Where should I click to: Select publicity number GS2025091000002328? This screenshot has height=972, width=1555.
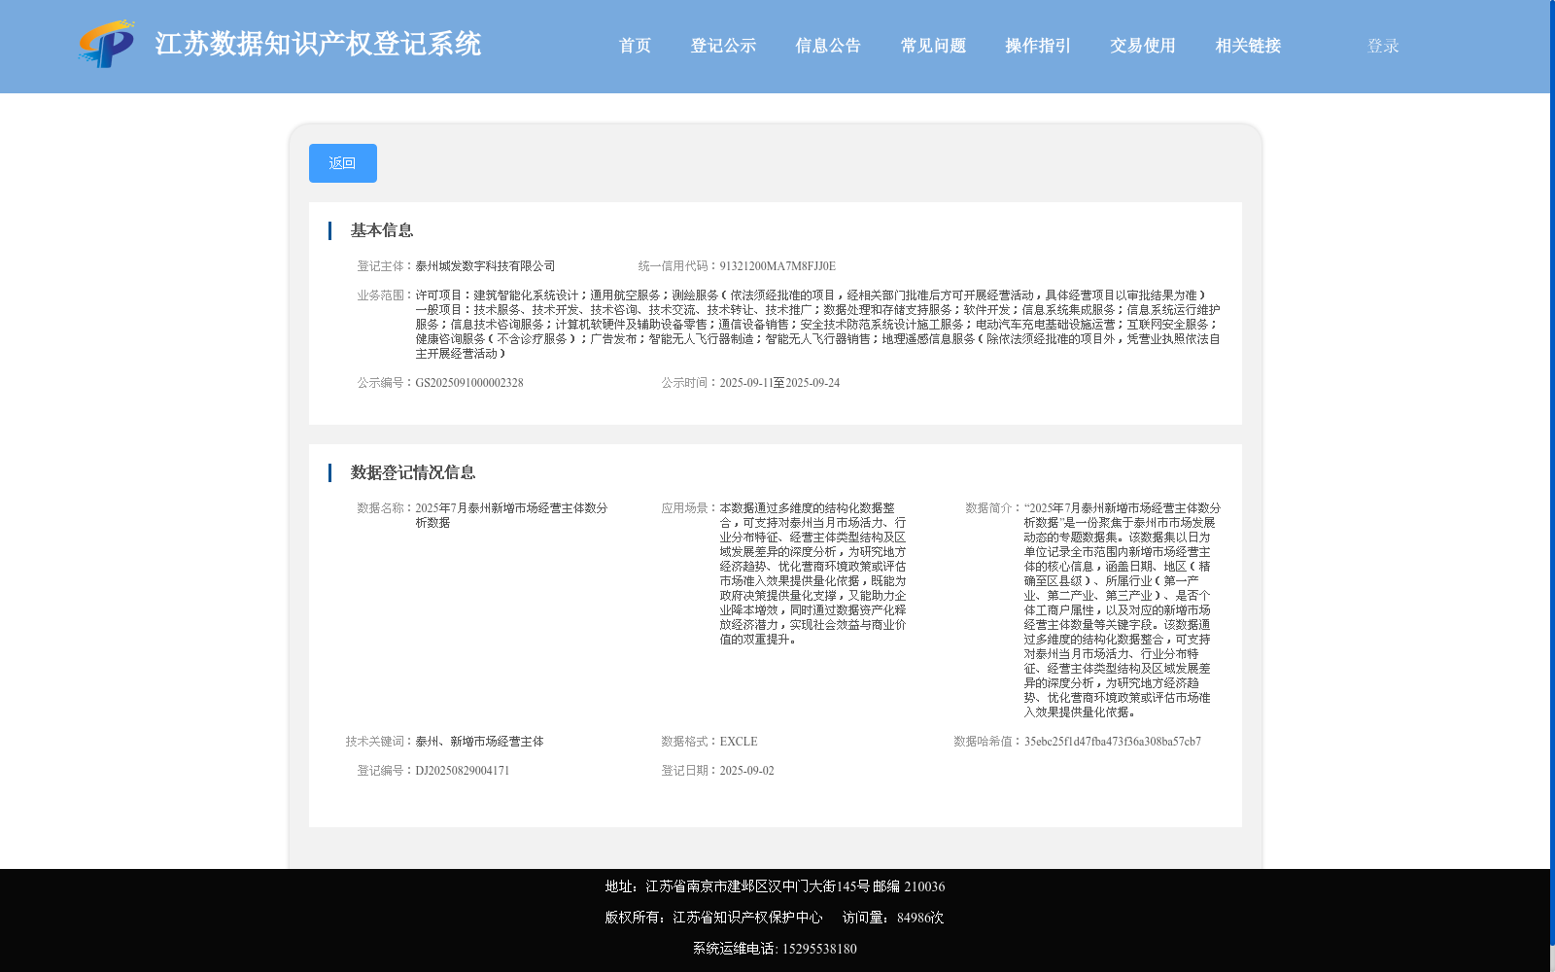(469, 383)
